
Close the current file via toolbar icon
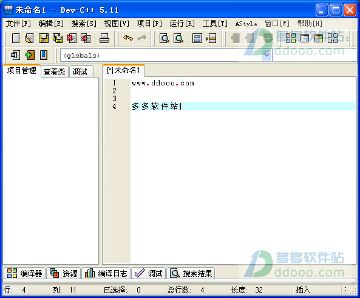72,38
